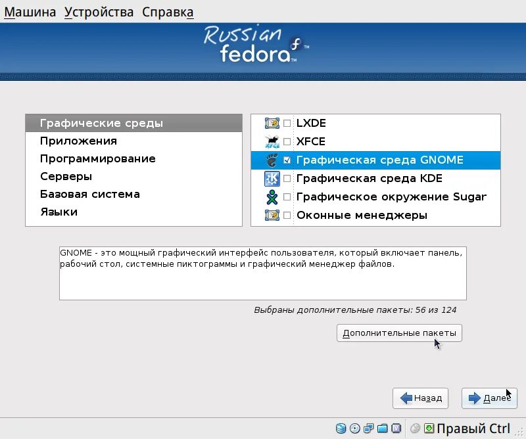
Task: Click the Далее button
Action: coord(489,398)
